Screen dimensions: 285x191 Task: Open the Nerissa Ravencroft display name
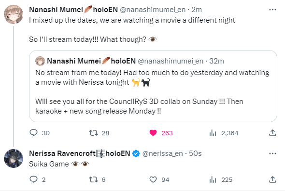(x=62, y=153)
